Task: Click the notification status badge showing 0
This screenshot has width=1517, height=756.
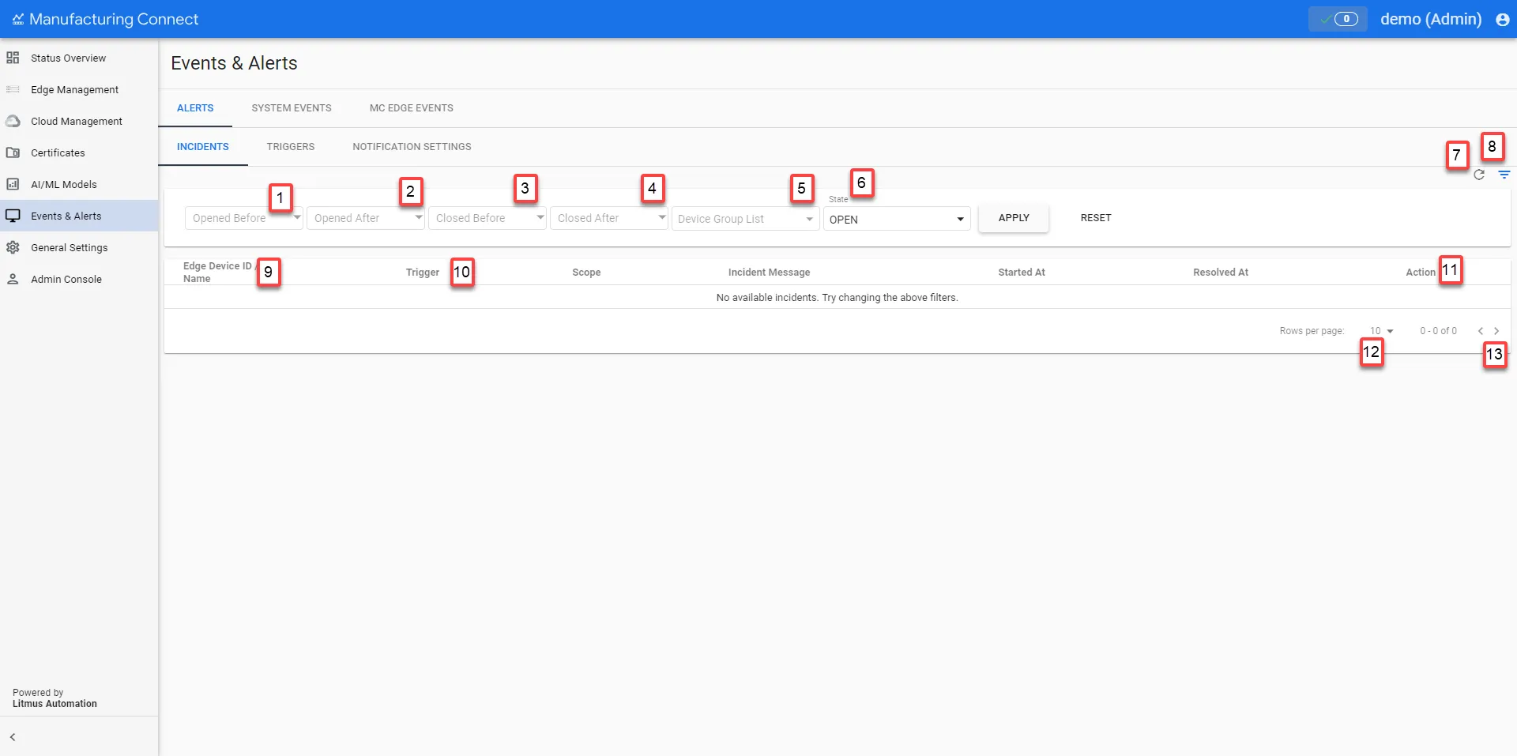Action: [x=1338, y=19]
